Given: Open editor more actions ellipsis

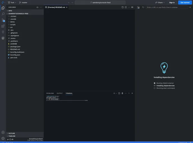Looking at the screenshot, I should 129,7.
